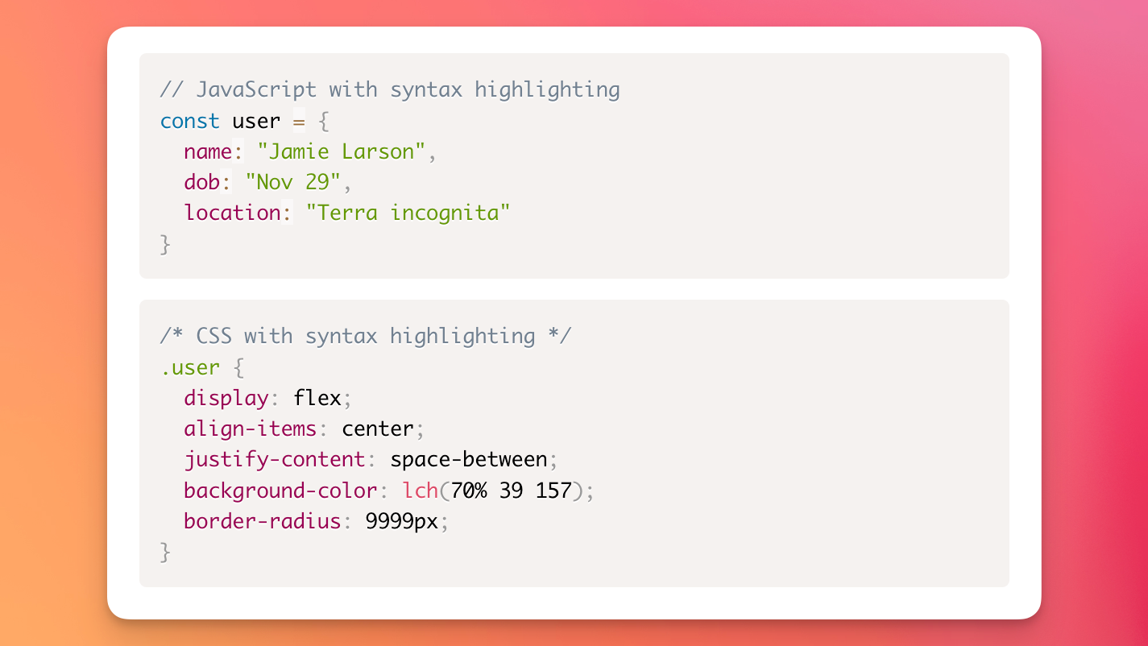The height and width of the screenshot is (646, 1148).
Task: Click the "Jamie Larson" string
Action: tap(341, 151)
